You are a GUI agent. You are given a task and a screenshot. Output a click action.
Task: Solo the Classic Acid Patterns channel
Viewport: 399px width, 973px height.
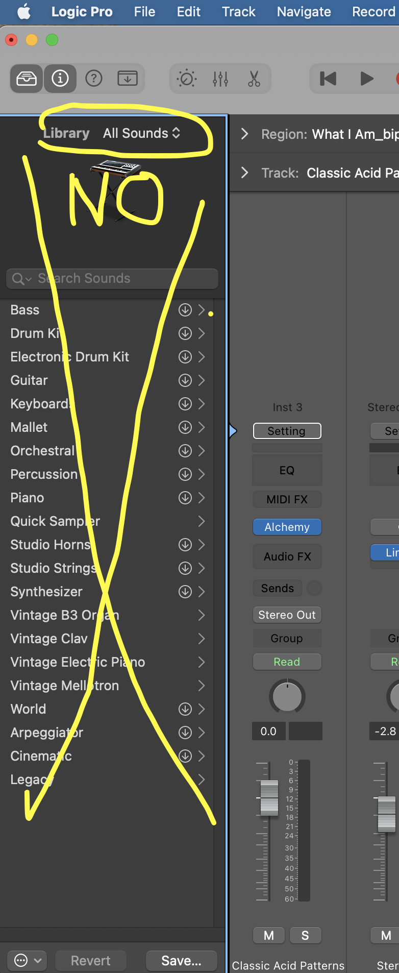point(305,935)
